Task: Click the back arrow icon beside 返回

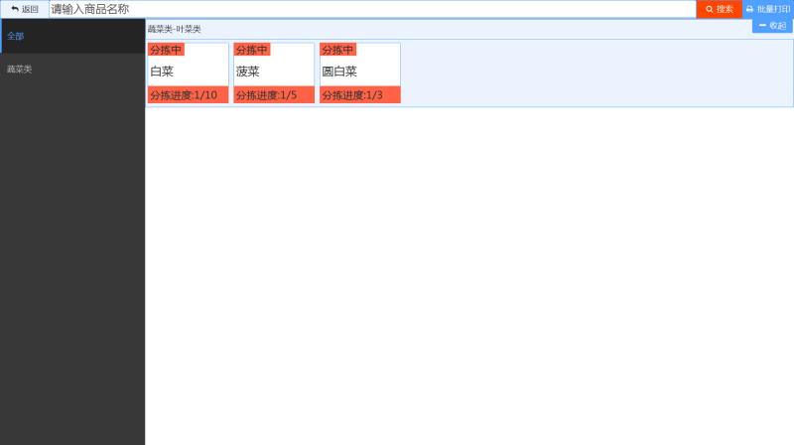Action: pos(15,9)
